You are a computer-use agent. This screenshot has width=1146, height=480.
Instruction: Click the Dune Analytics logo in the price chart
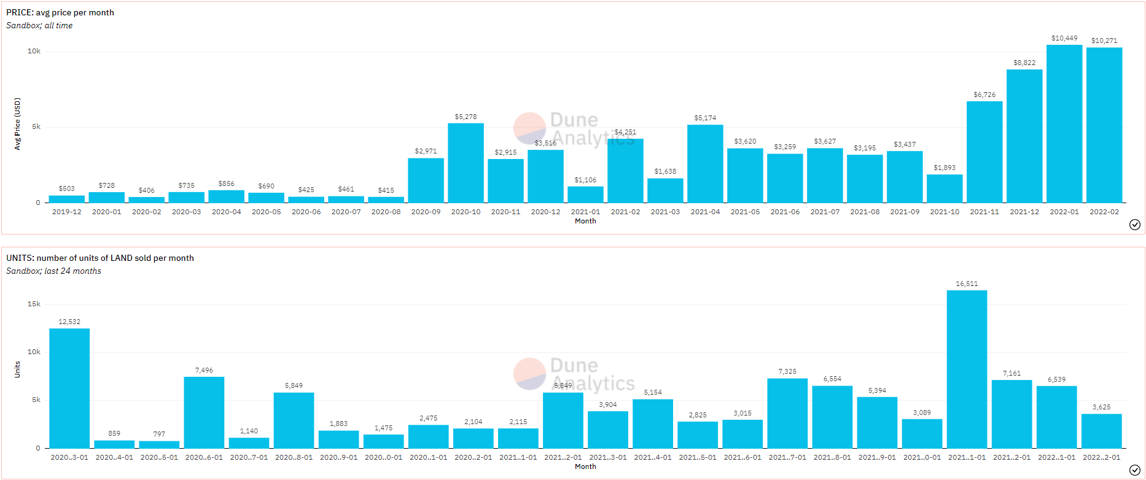(x=573, y=129)
